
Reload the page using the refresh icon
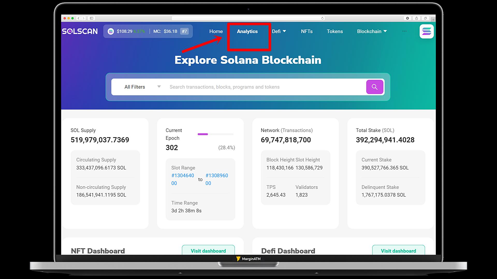coord(322,18)
